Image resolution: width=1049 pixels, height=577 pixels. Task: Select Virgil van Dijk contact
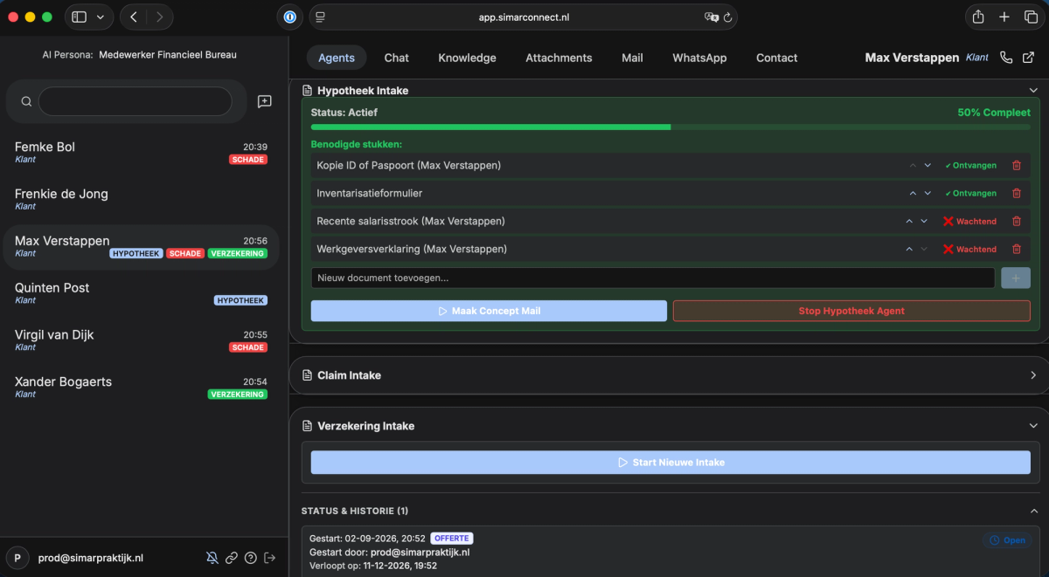point(140,340)
